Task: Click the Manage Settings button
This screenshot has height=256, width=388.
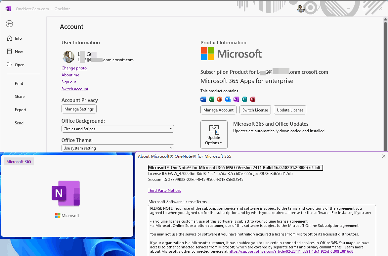Action: click(79, 109)
